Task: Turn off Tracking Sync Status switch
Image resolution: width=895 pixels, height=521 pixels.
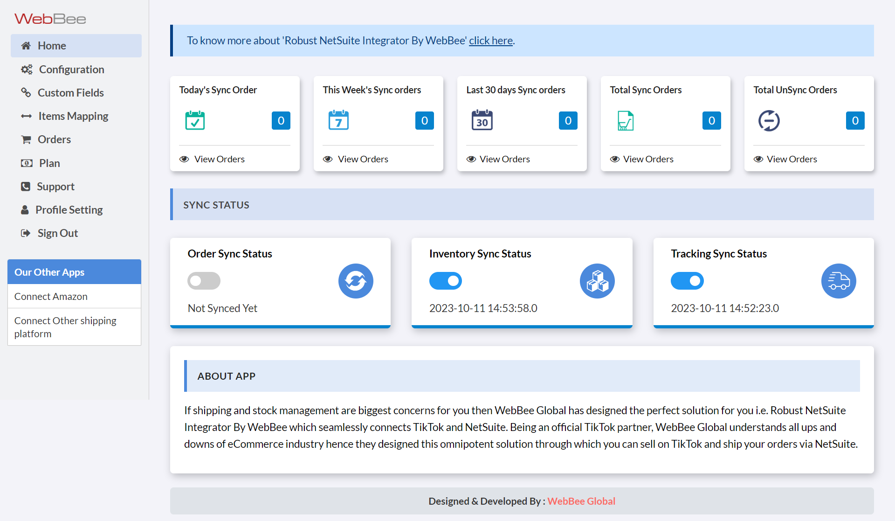Action: coord(687,281)
